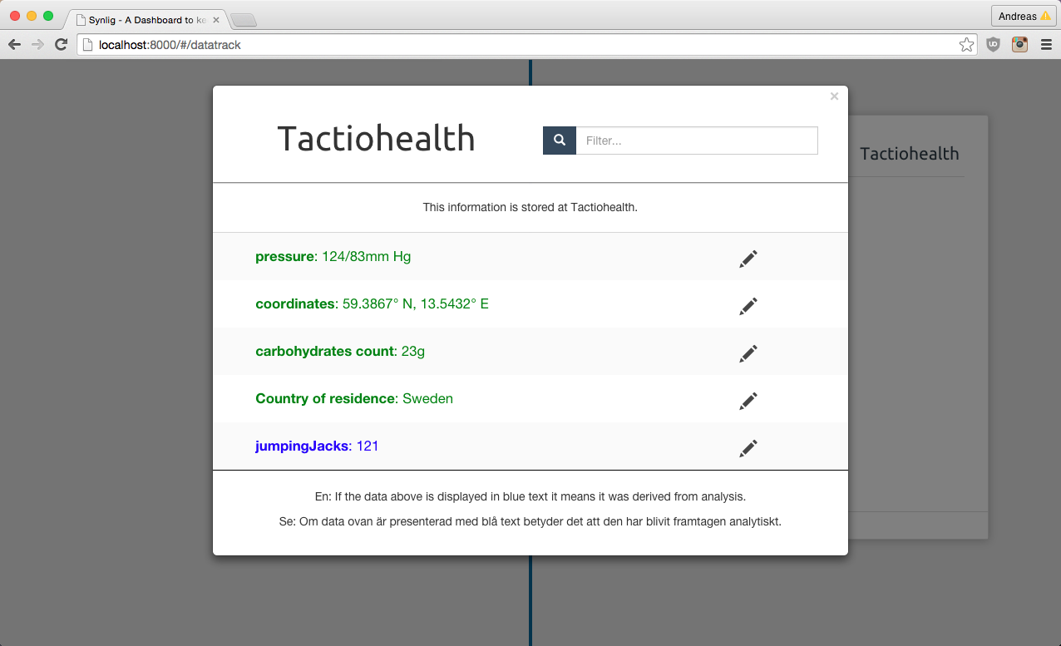This screenshot has height=646, width=1061.
Task: Click the browser forward arrow
Action: tap(37, 45)
